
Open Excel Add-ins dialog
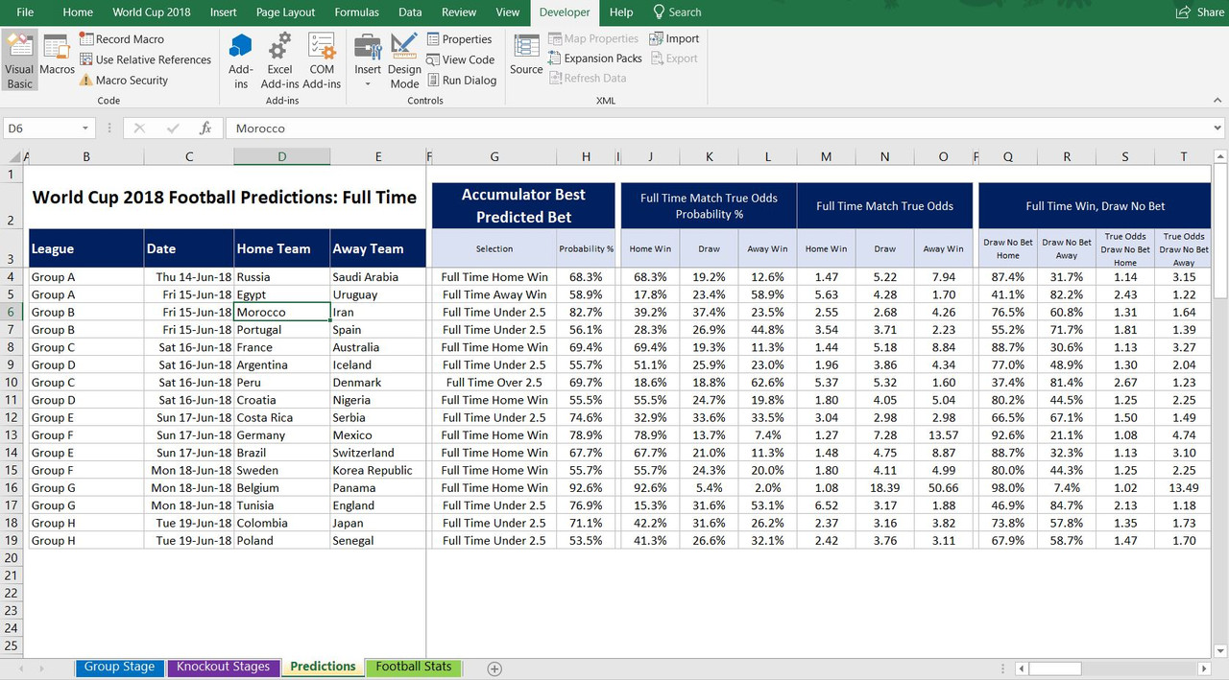point(279,60)
